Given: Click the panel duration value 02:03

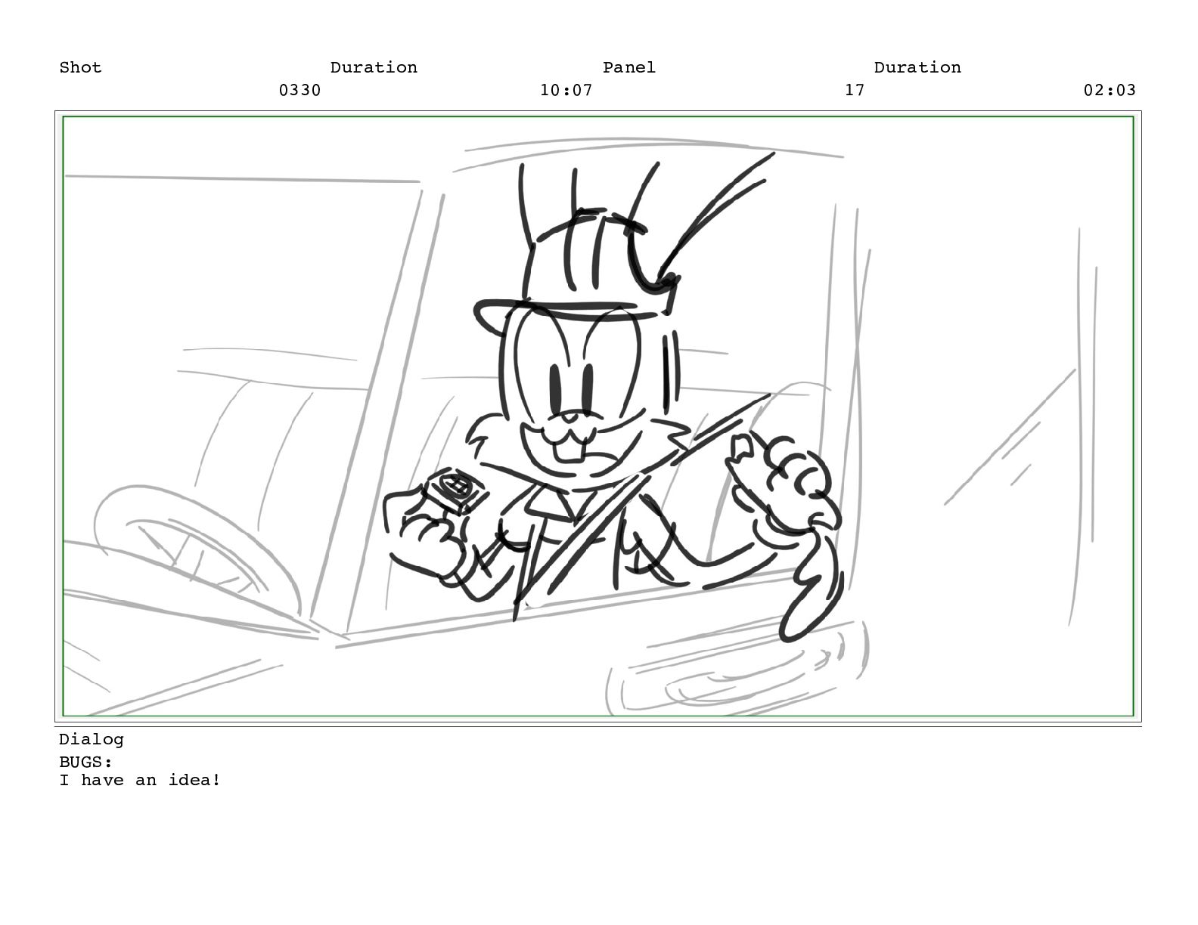Looking at the screenshot, I should (1110, 90).
